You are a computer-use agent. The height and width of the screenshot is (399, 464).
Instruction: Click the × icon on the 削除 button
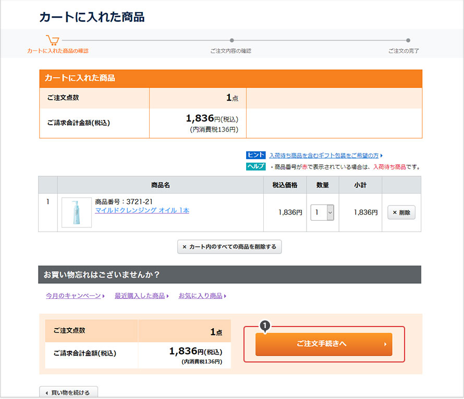click(x=395, y=212)
